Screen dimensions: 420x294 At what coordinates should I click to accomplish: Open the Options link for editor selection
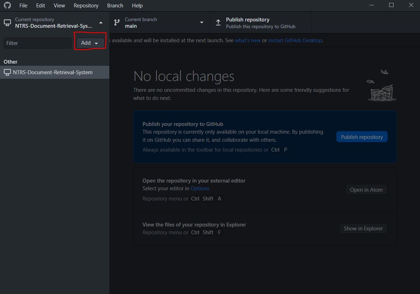[x=200, y=188]
